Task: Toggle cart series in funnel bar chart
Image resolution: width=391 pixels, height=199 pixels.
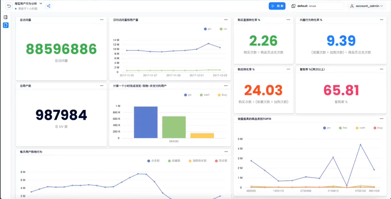Action: tap(205, 95)
